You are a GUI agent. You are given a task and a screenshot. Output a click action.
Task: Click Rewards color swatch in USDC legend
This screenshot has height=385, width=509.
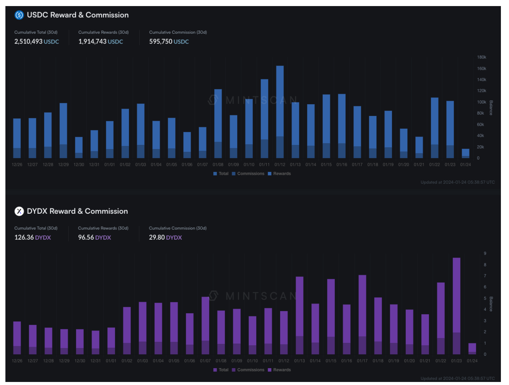click(x=270, y=174)
